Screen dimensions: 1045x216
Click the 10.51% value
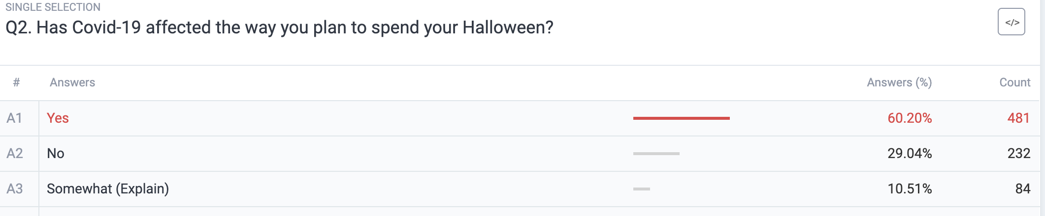tap(910, 189)
